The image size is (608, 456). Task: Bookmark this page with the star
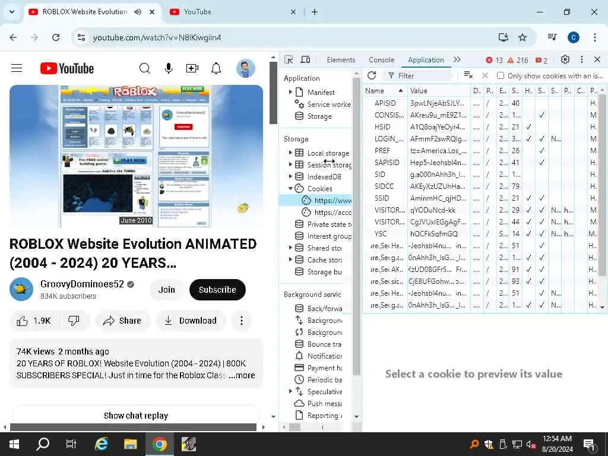(522, 37)
